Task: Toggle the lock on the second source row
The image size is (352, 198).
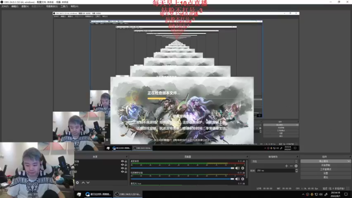Action: [126, 165]
